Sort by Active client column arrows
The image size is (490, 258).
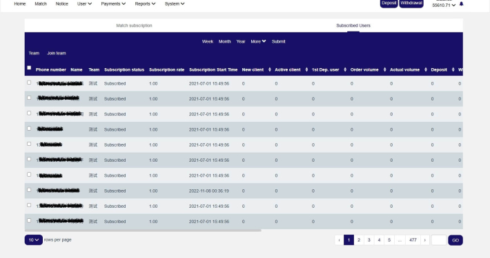(306, 69)
